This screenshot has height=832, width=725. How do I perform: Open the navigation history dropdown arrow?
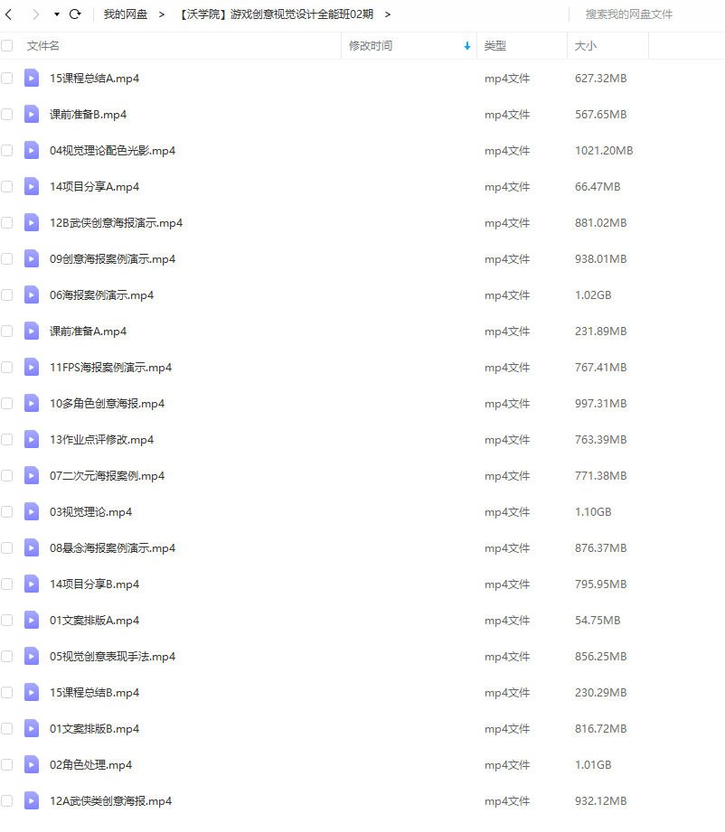(x=57, y=14)
